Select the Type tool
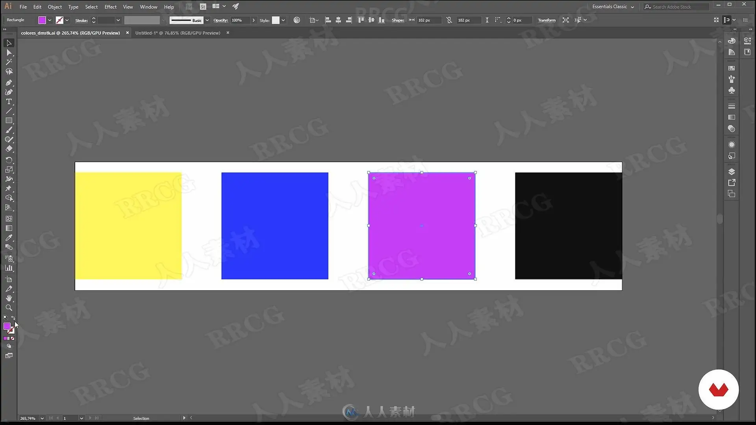 pyautogui.click(x=9, y=102)
